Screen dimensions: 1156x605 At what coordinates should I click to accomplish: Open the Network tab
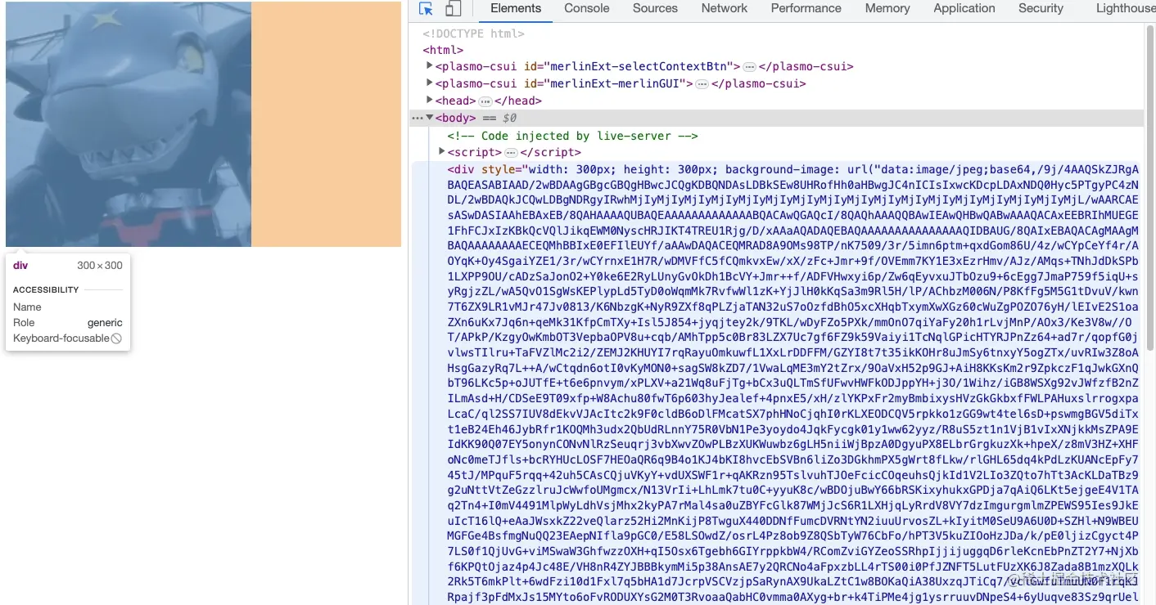coord(725,8)
